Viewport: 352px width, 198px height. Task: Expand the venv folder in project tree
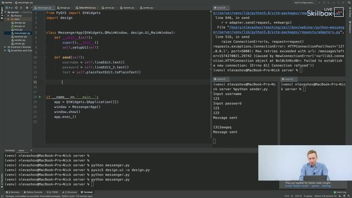pos(9,19)
